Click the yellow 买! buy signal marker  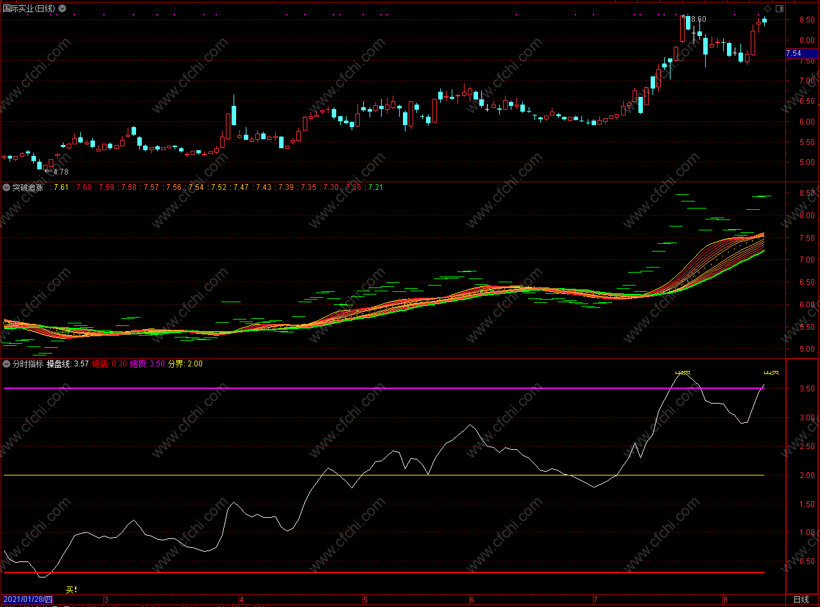72,589
